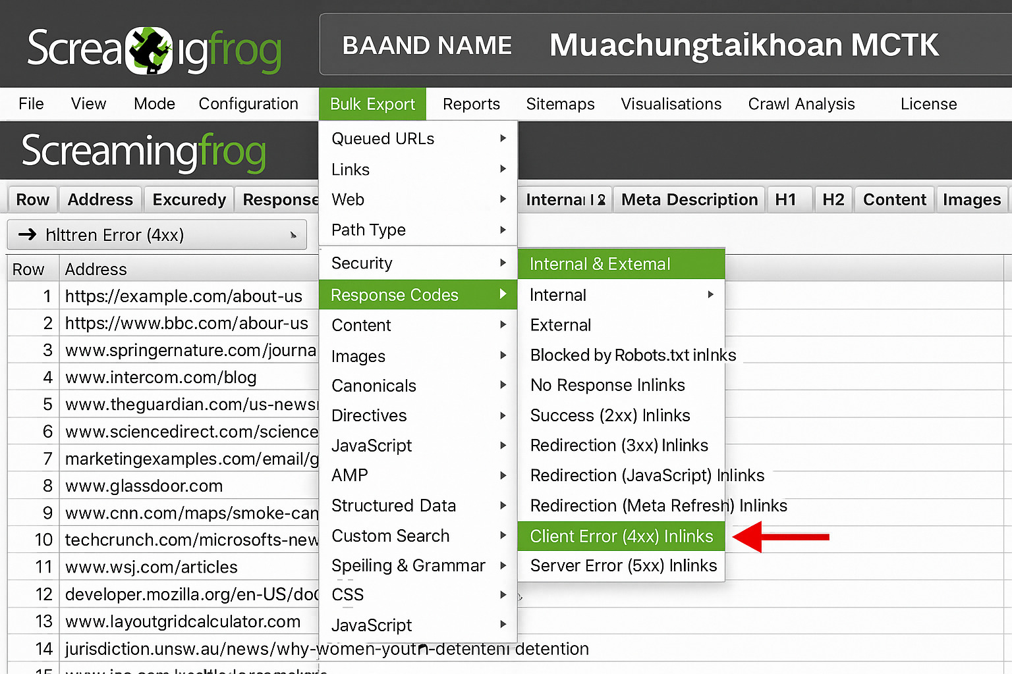
Task: Open the H1 tab
Action: 785,199
